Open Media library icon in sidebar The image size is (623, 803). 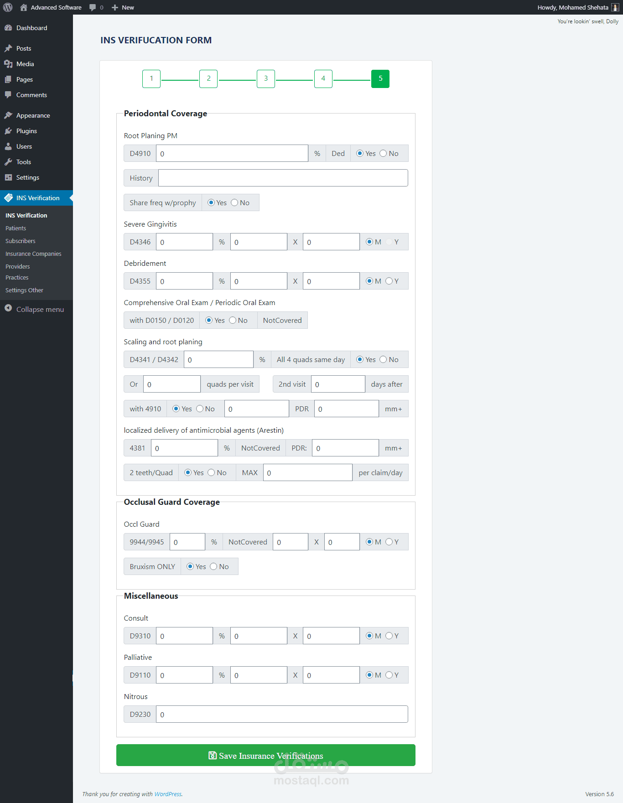tap(8, 64)
